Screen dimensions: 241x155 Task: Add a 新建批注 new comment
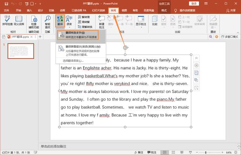click(102, 22)
